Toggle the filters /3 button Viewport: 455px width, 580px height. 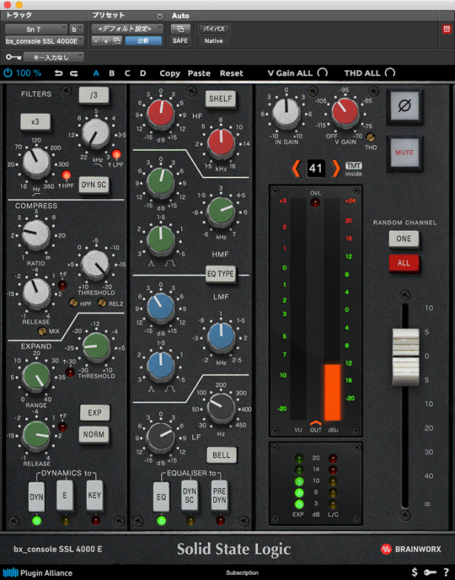pos(94,95)
